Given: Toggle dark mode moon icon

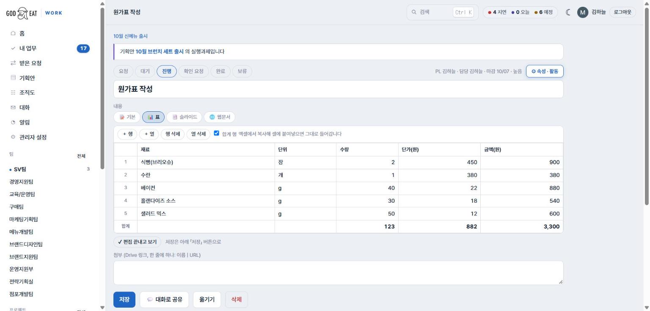Looking at the screenshot, I should tap(568, 12).
